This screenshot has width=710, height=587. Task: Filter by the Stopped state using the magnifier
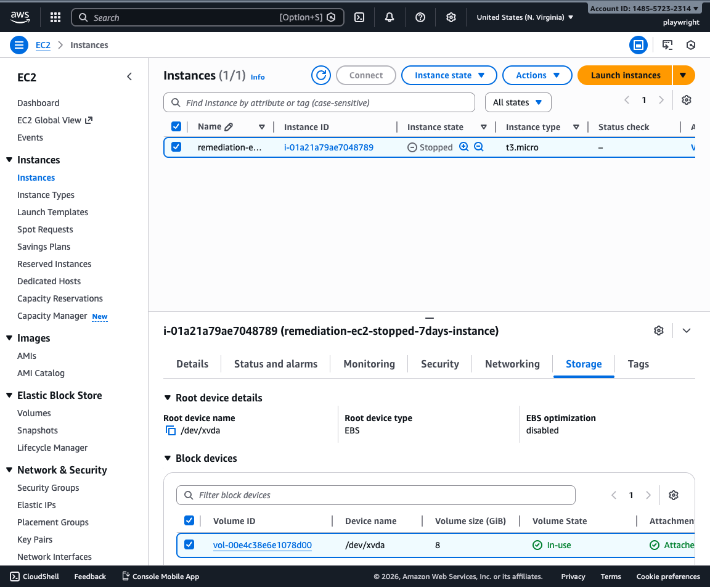click(463, 147)
